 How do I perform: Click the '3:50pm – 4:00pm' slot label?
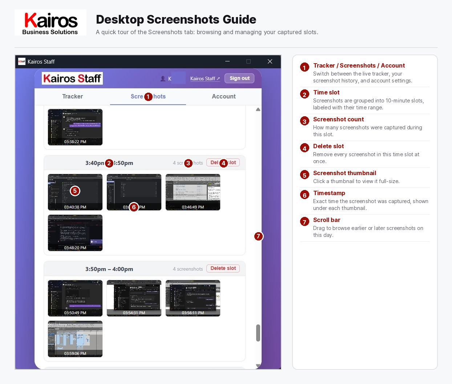pyautogui.click(x=109, y=269)
